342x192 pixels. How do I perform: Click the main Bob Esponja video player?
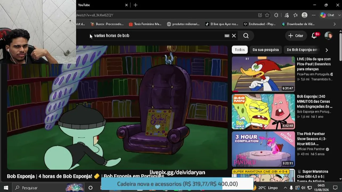coord(117,107)
